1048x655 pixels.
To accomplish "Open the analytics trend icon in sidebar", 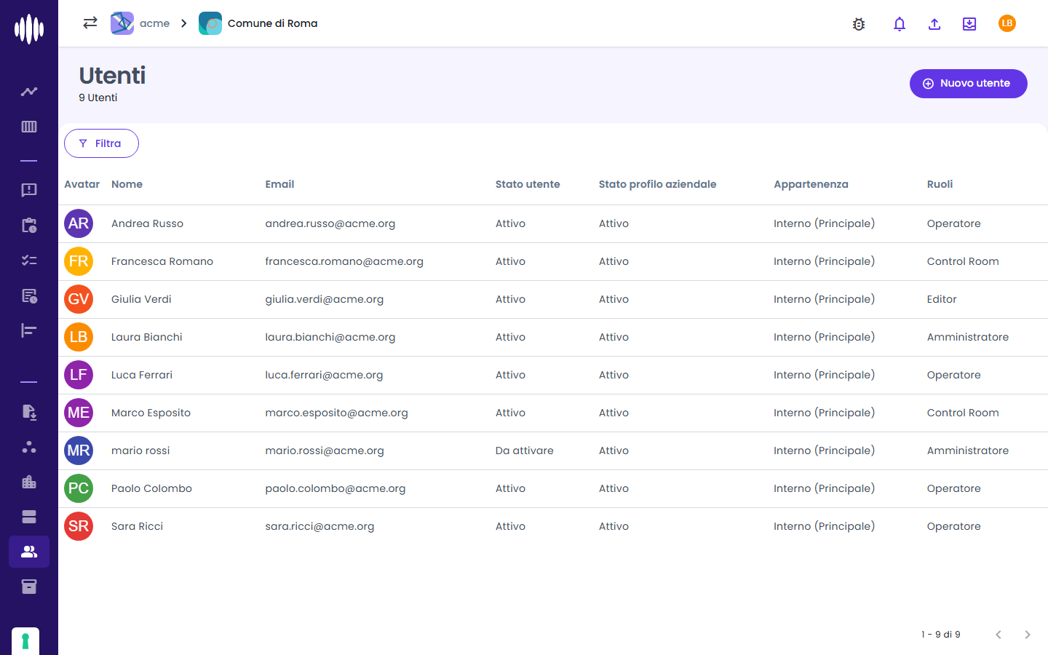I will click(29, 92).
